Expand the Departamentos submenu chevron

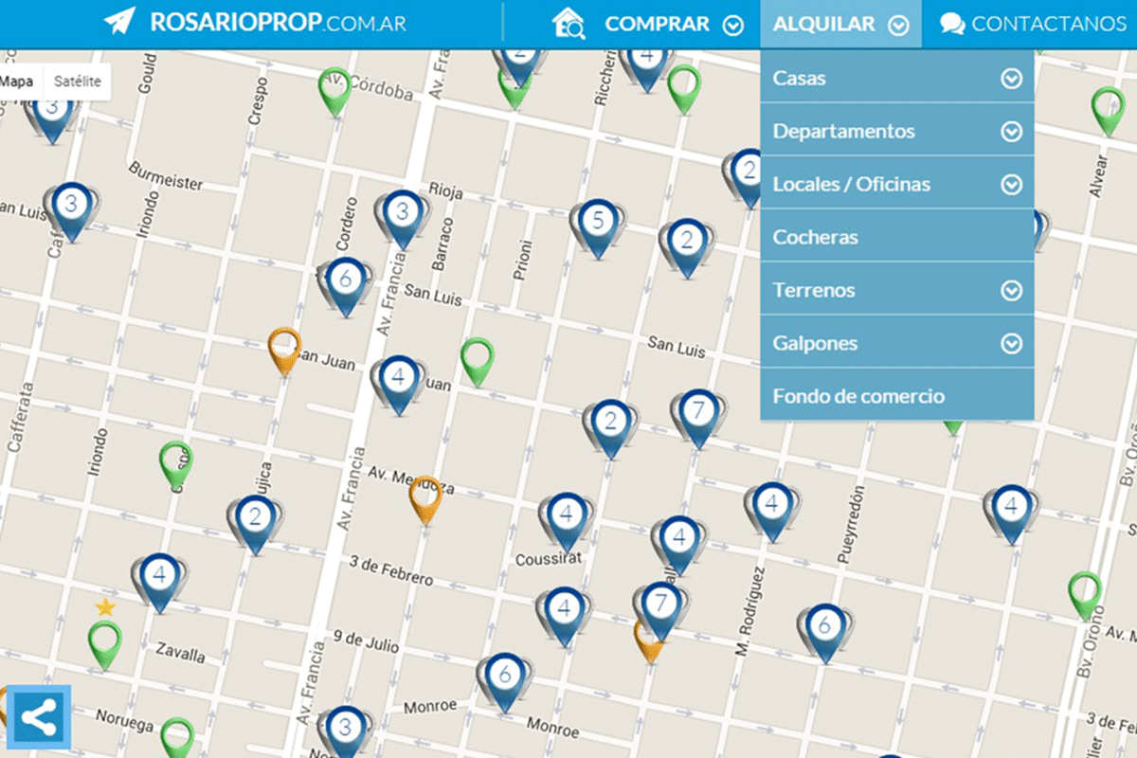[1012, 132]
